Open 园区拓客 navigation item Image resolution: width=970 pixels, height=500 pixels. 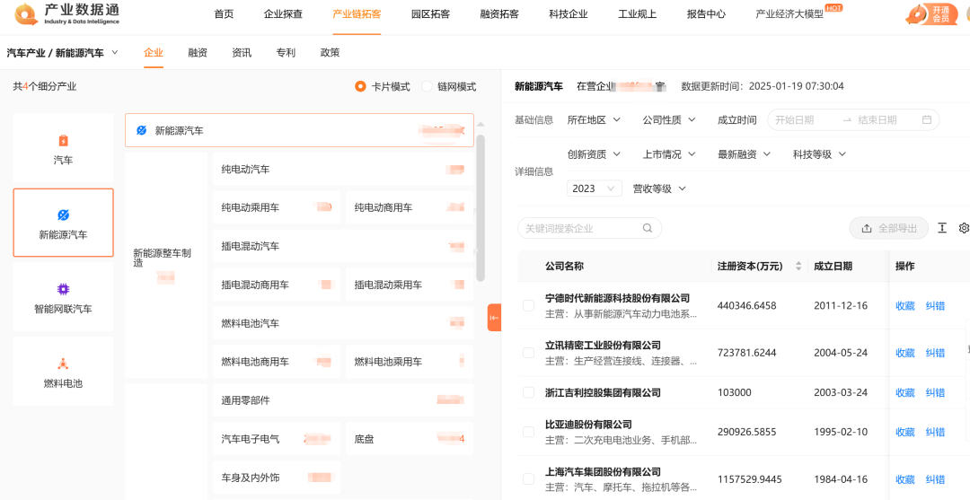coord(430,14)
